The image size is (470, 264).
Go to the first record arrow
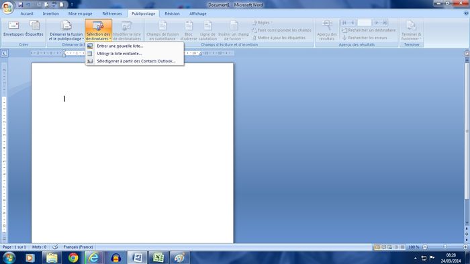coord(344,23)
